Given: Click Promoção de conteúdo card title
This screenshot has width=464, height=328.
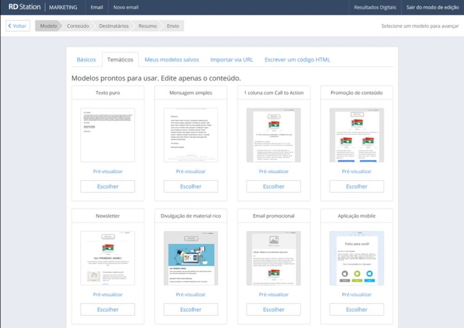Looking at the screenshot, I should 357,93.
